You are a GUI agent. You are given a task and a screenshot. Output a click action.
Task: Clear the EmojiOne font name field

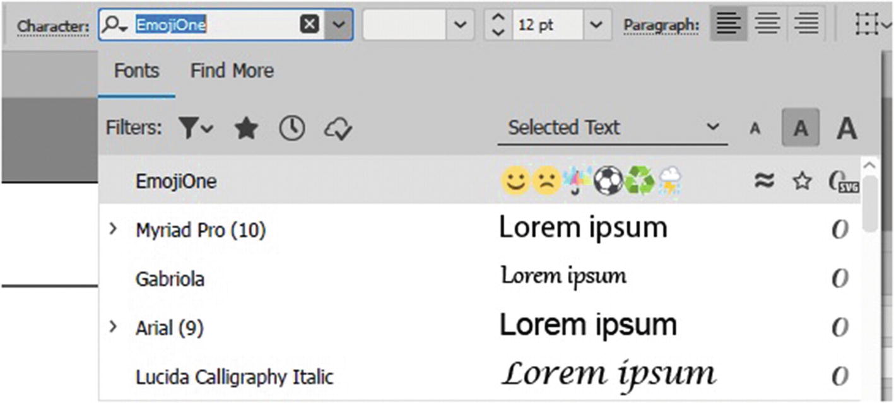[x=309, y=25]
